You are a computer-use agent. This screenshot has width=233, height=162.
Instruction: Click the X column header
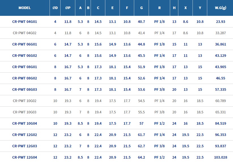click(185, 8)
